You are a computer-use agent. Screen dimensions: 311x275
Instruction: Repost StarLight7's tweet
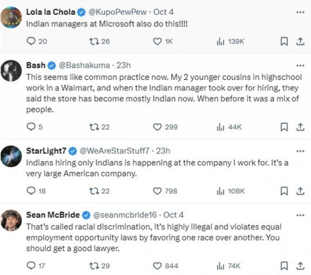[94, 191]
